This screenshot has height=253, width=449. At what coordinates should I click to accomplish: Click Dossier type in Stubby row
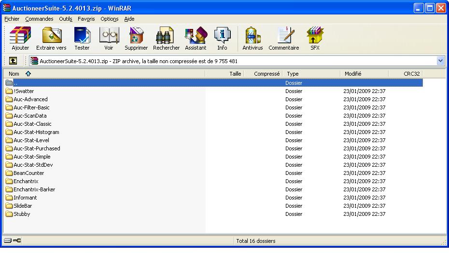pyautogui.click(x=294, y=214)
